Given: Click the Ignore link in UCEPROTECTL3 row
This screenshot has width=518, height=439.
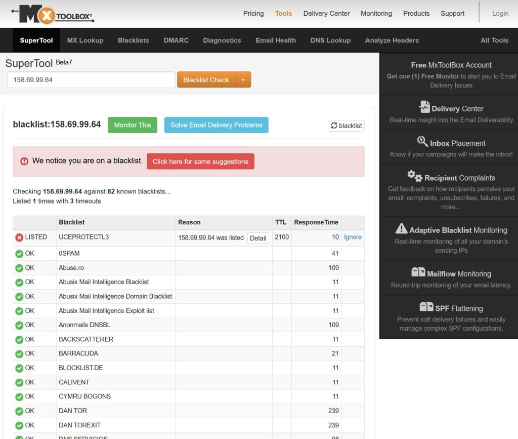Looking at the screenshot, I should tap(353, 237).
